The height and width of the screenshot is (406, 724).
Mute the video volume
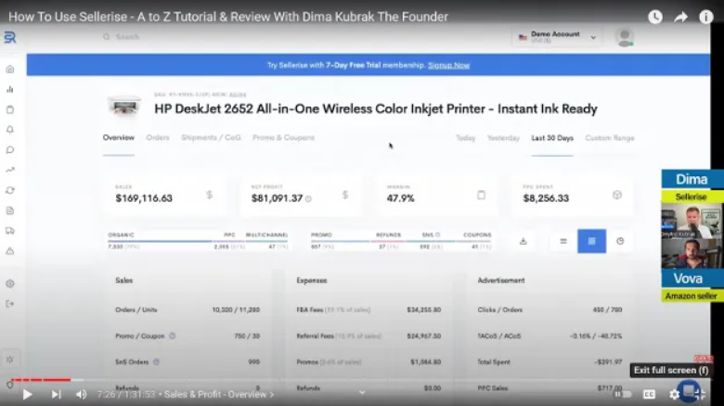(82, 395)
